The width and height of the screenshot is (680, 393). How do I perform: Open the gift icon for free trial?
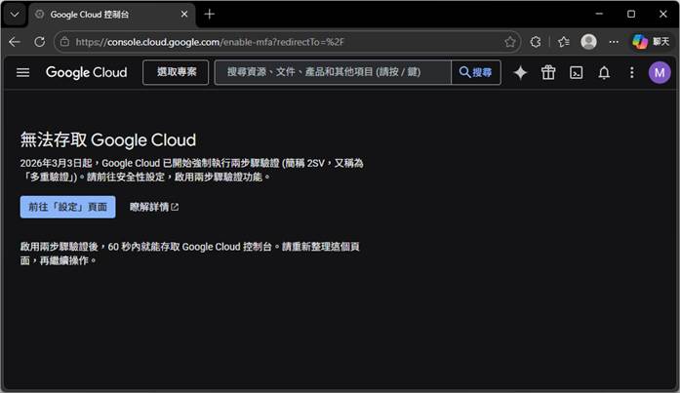coord(548,73)
